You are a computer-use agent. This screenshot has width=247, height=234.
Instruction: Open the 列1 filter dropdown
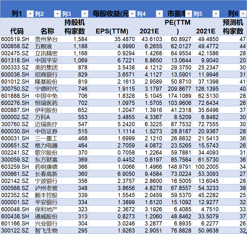30,14
